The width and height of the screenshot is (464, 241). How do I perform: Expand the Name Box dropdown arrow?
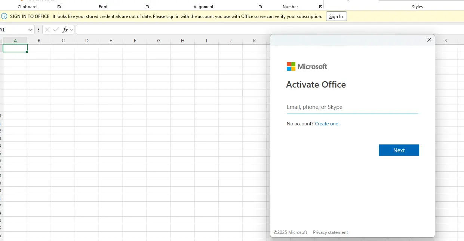coord(30,30)
